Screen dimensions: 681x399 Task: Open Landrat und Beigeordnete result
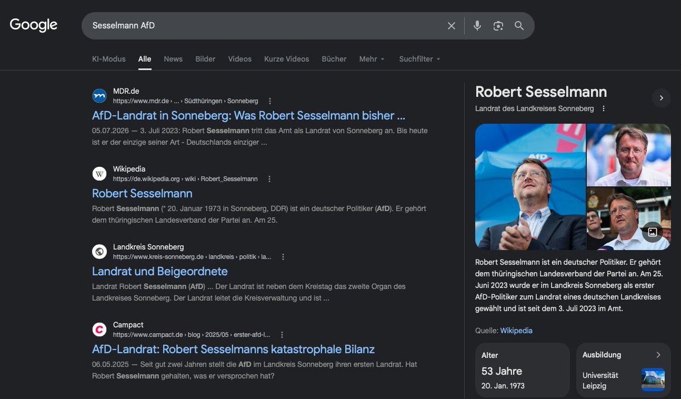point(159,271)
